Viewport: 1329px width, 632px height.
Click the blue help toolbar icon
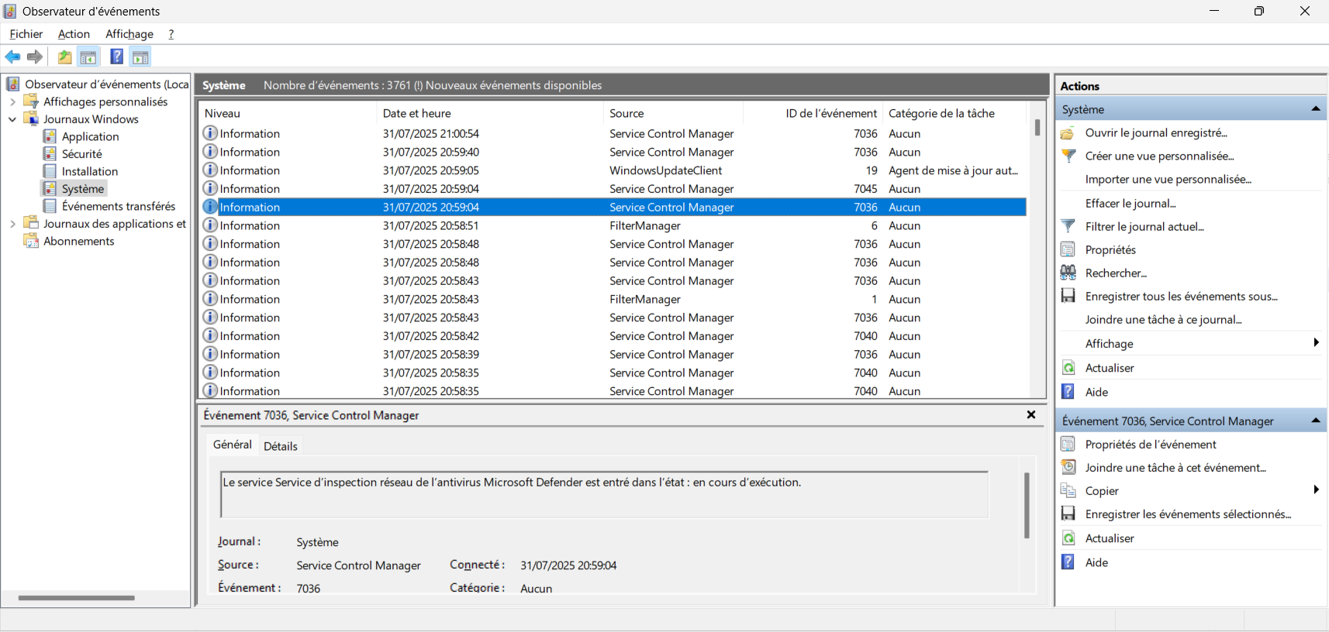(x=116, y=57)
